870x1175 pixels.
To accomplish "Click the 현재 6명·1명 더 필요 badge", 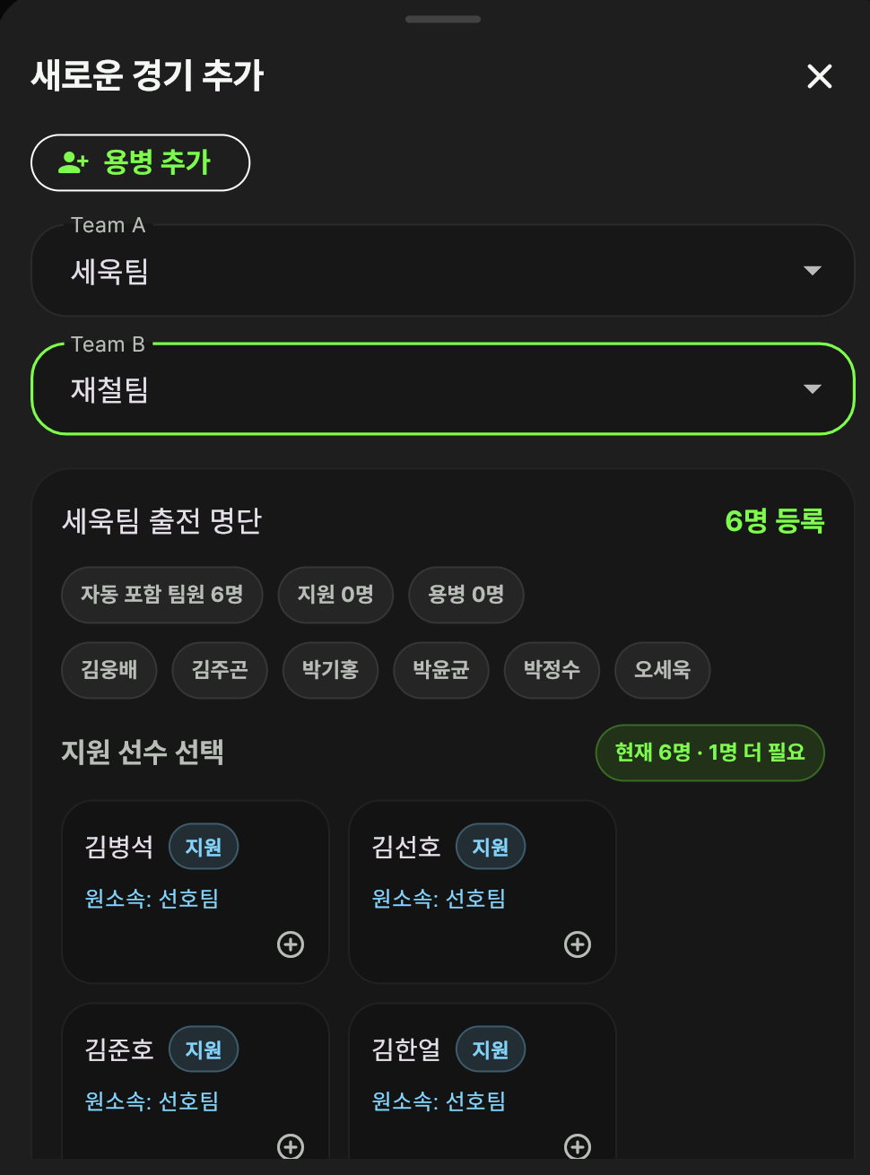I will tap(709, 753).
